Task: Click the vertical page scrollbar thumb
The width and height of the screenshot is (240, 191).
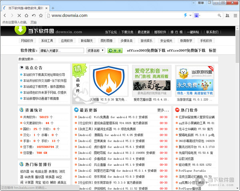Action: 237,46
